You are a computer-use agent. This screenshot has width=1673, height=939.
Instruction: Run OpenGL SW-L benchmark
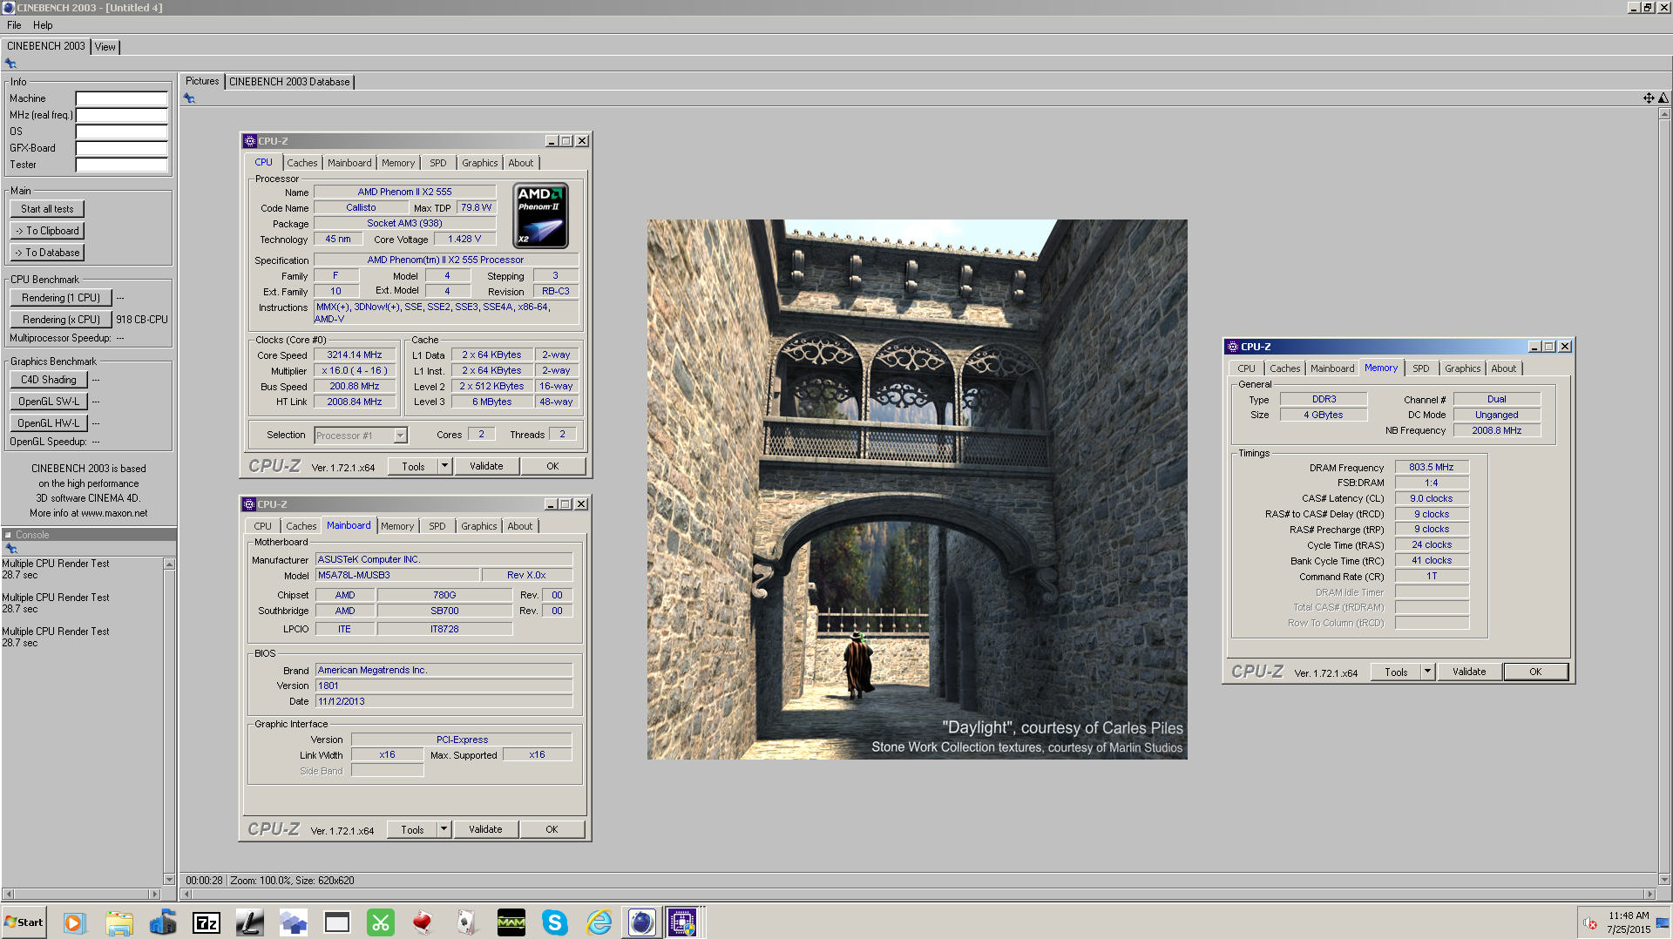49,402
